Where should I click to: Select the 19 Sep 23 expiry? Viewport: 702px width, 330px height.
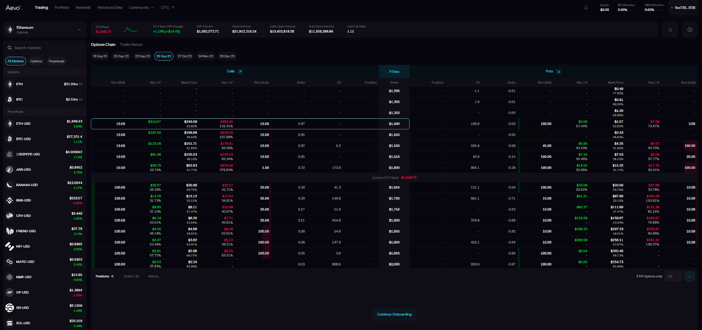pos(100,56)
